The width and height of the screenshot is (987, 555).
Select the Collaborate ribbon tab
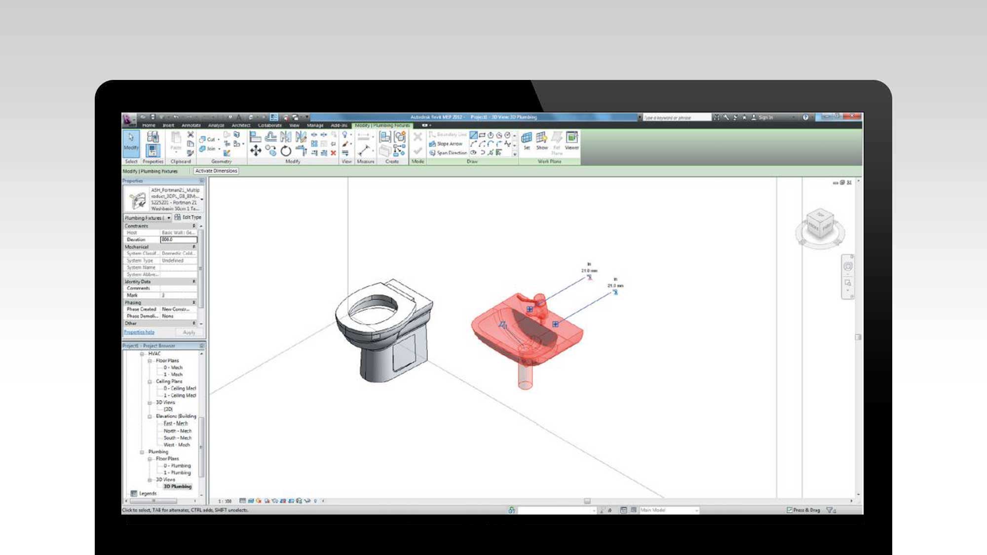268,125
